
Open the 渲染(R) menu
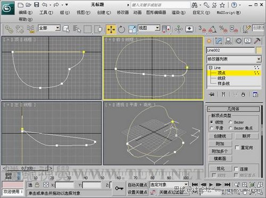(178, 12)
